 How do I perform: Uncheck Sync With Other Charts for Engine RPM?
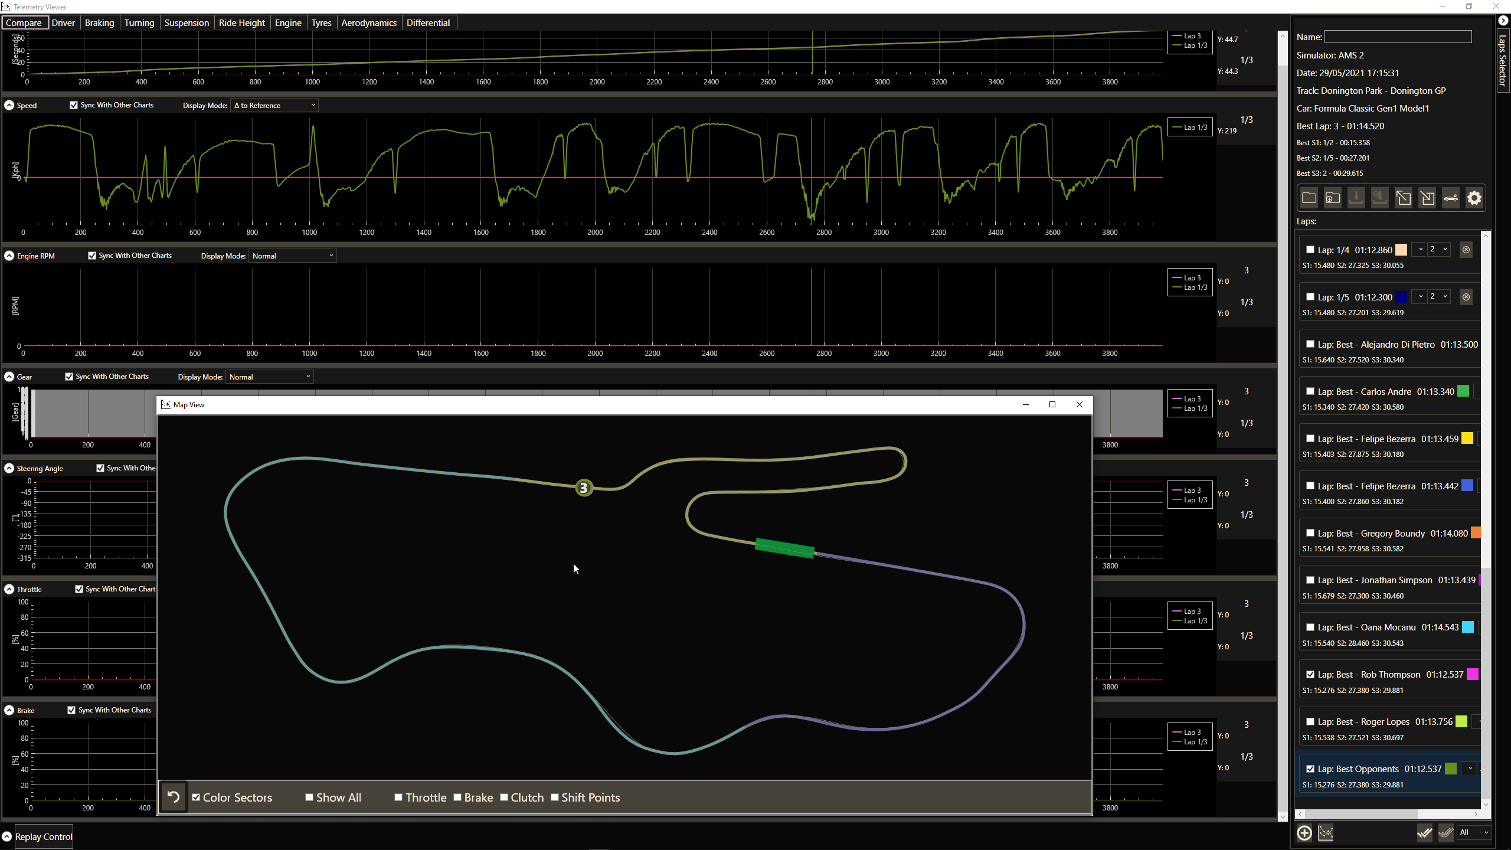(x=92, y=256)
